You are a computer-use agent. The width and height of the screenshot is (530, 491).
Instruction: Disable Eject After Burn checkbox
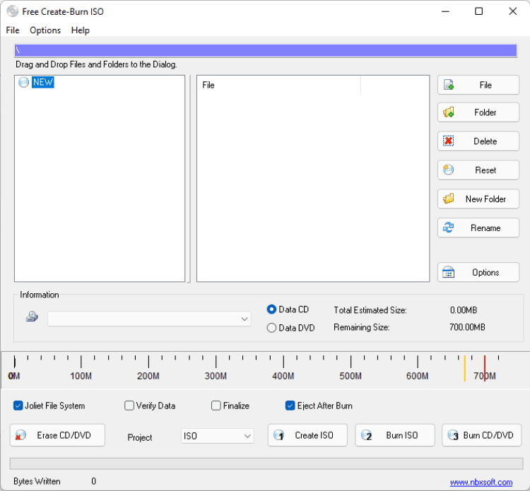click(290, 406)
